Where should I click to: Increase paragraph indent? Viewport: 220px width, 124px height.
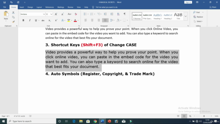click(x=112, y=14)
